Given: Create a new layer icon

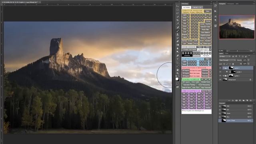Looking at the screenshot, I should pos(247,100).
